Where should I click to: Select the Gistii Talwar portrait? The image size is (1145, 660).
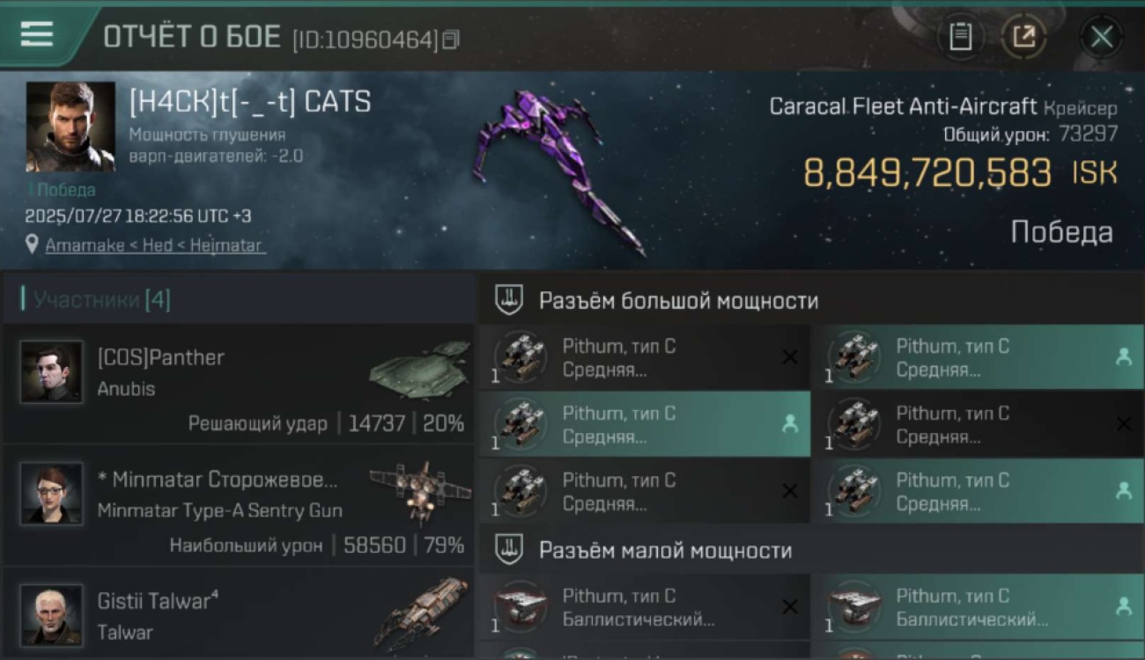(51, 615)
